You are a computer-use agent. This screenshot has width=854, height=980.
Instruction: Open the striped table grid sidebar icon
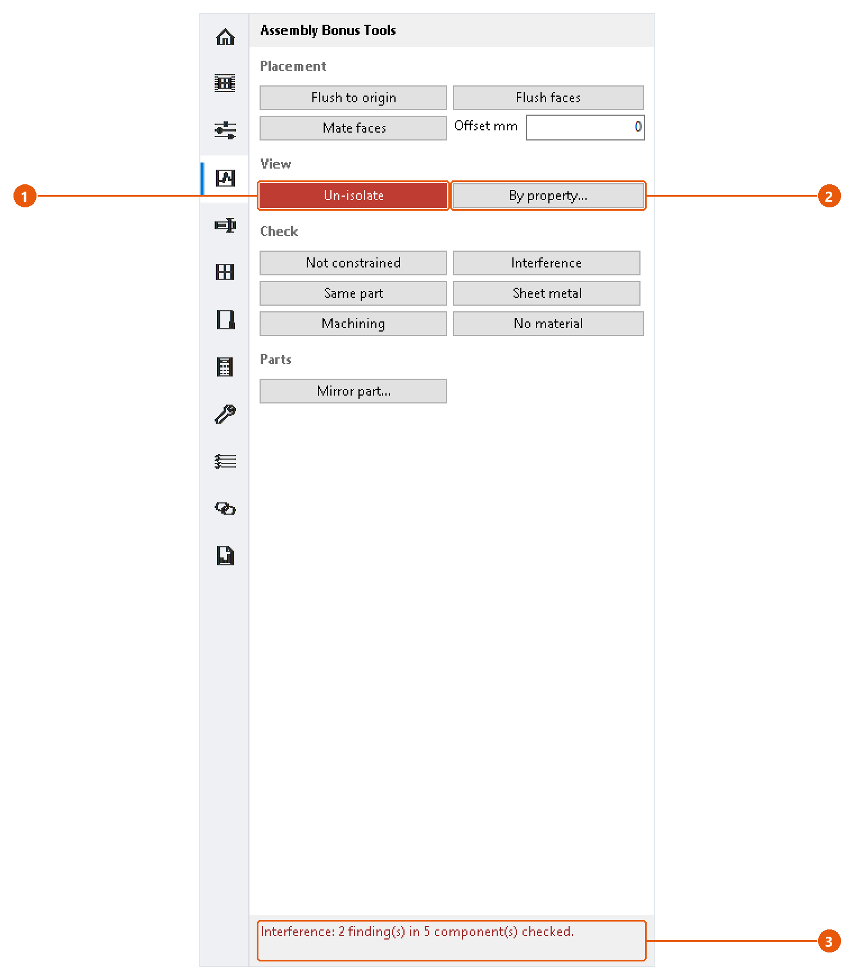tap(225, 83)
